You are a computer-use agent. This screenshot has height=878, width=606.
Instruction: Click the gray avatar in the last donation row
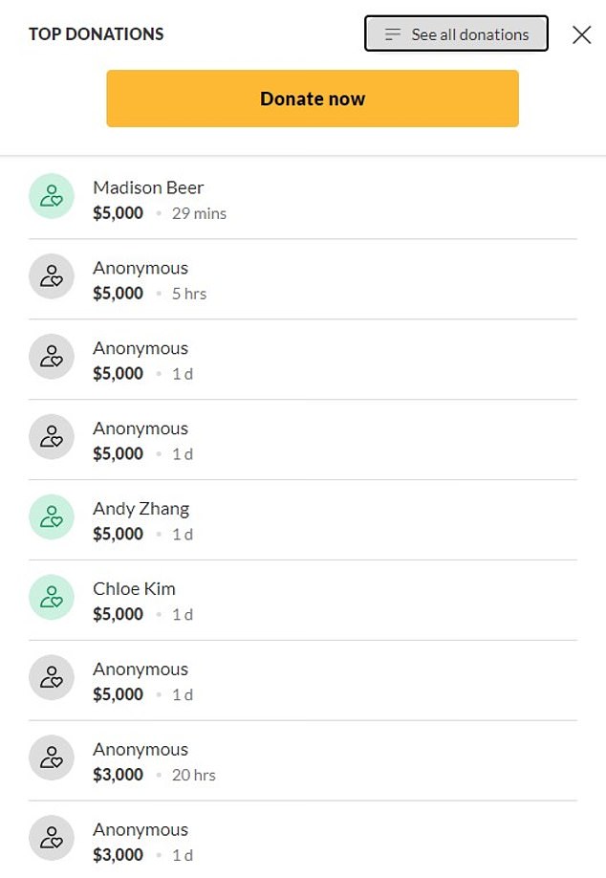52,839
